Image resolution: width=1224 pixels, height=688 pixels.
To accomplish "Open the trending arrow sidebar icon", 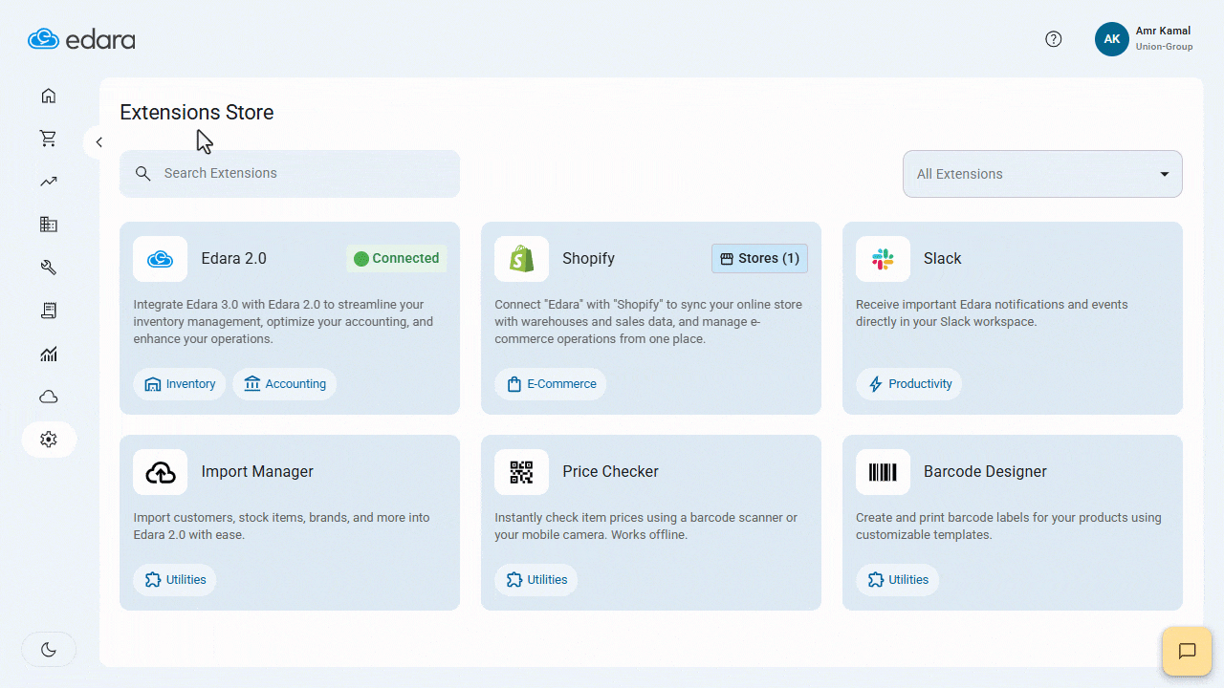I will [x=49, y=182].
